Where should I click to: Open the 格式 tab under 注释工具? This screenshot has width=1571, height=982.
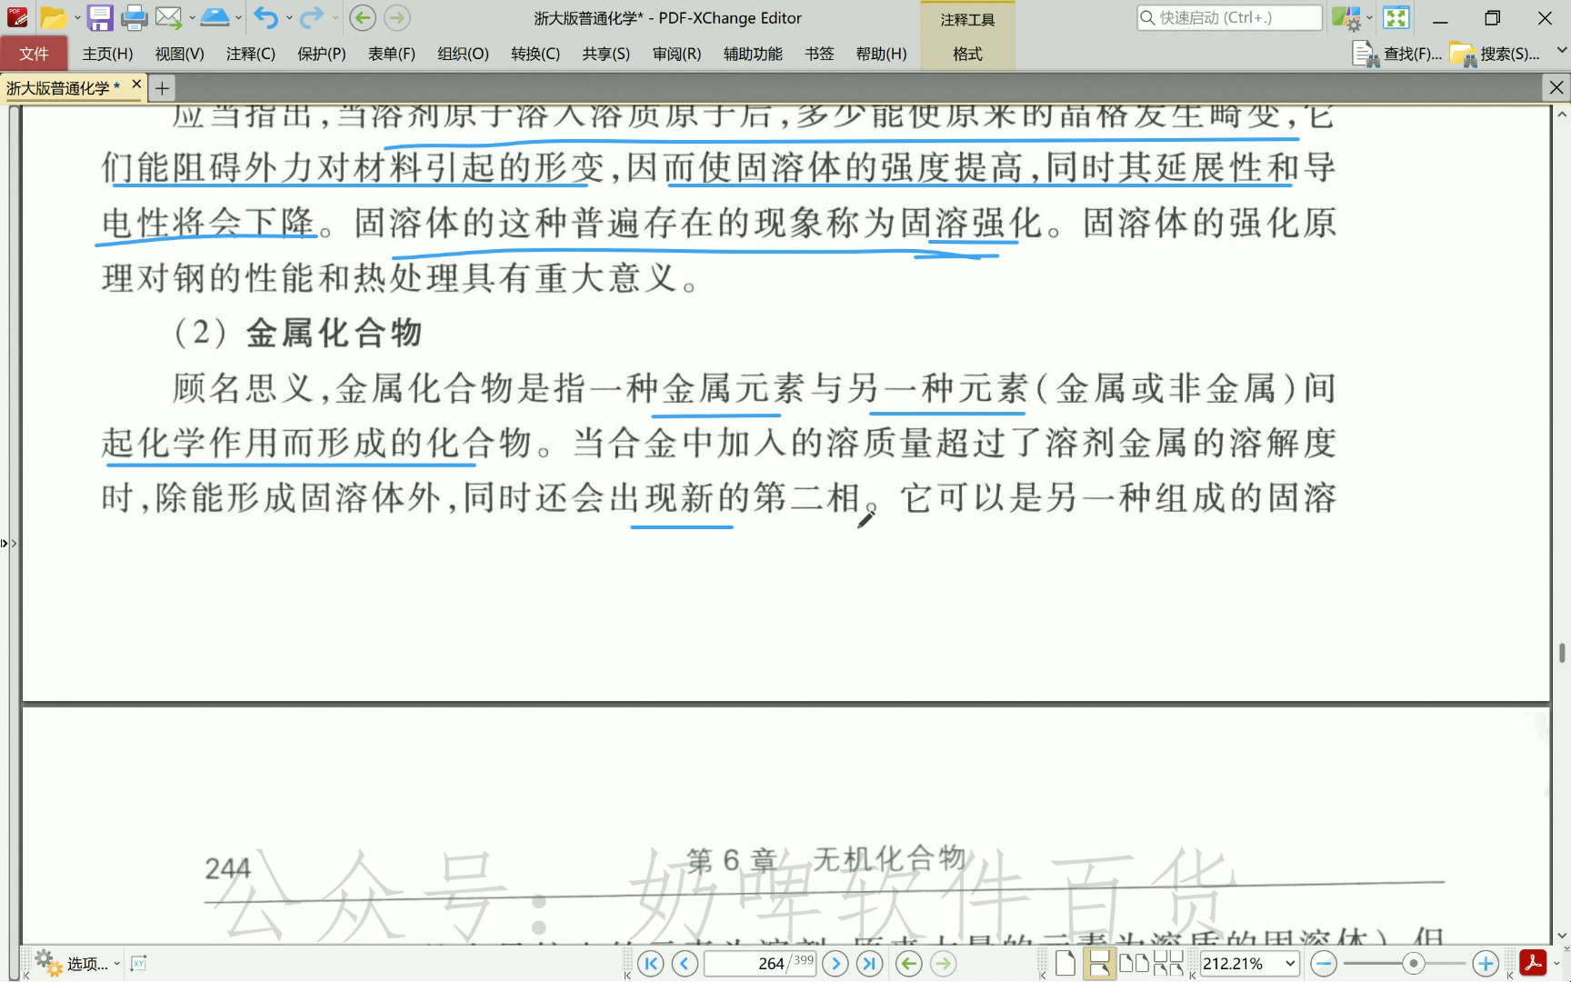point(967,55)
